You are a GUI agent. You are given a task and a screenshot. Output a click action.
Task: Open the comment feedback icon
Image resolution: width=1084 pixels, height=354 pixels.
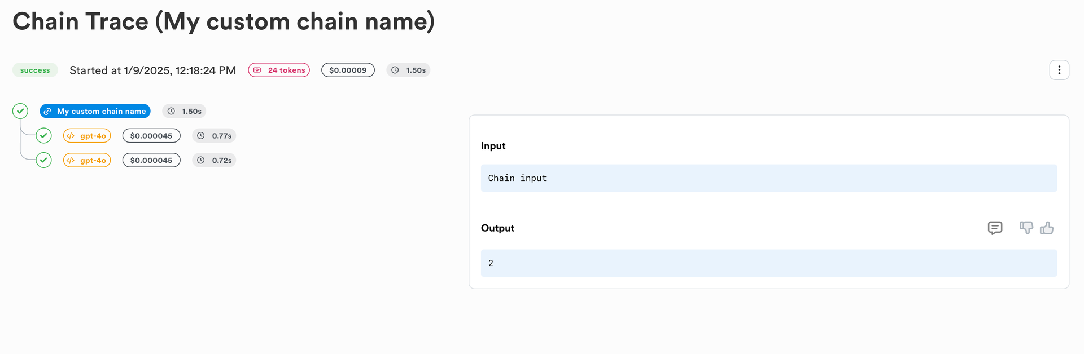point(995,228)
